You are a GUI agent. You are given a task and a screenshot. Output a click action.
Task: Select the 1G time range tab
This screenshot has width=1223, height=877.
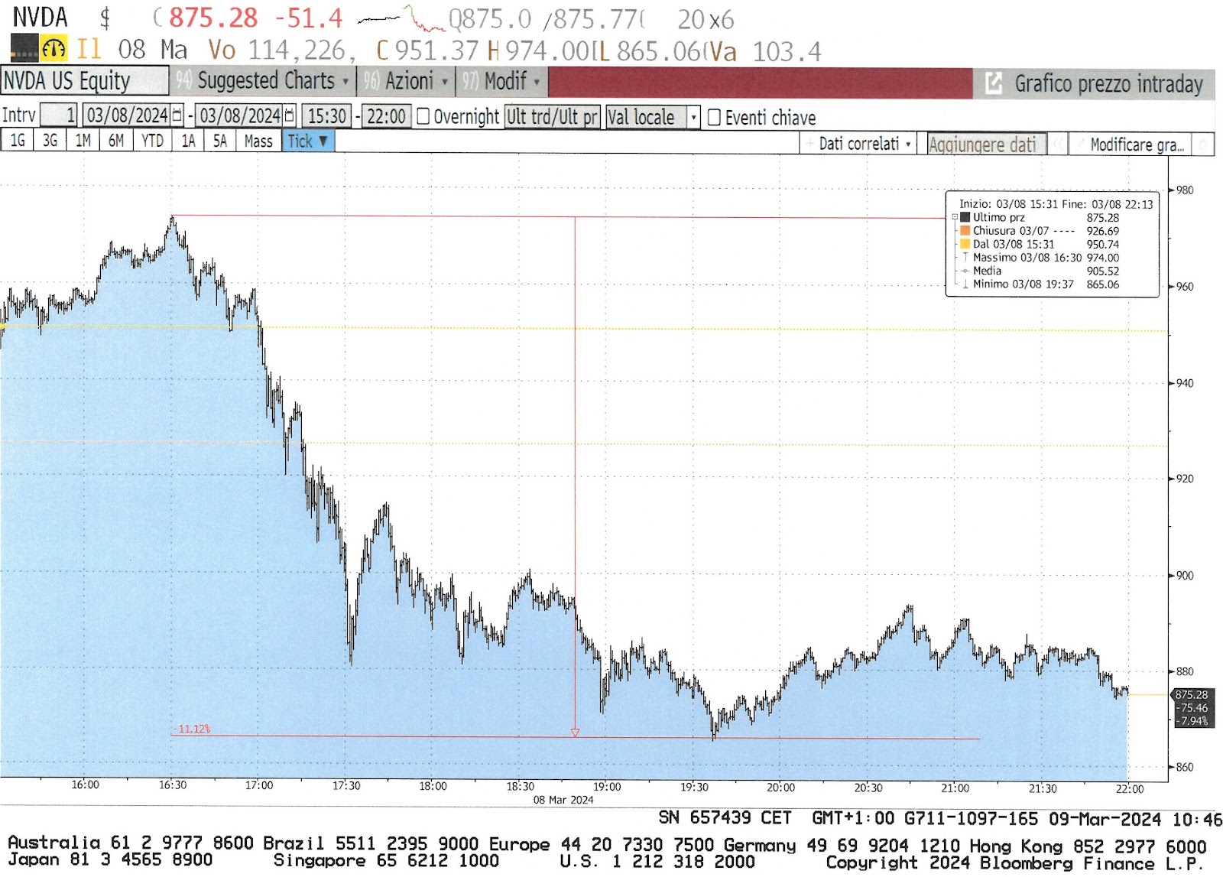point(17,141)
